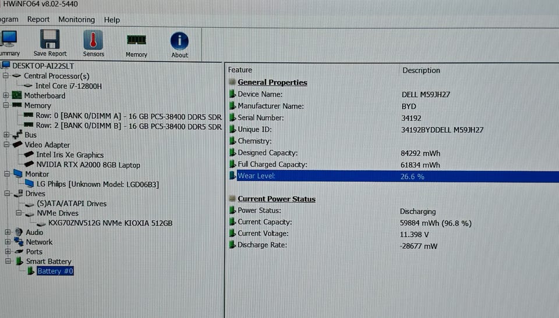Open the Monitoring menu
559x318 pixels.
point(77,20)
